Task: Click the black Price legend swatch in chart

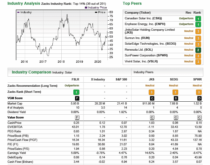Action: pos(96,12)
